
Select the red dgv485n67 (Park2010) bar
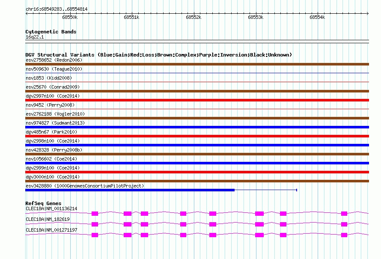[197, 136]
